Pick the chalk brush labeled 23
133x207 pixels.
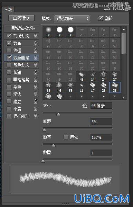coord(104,87)
